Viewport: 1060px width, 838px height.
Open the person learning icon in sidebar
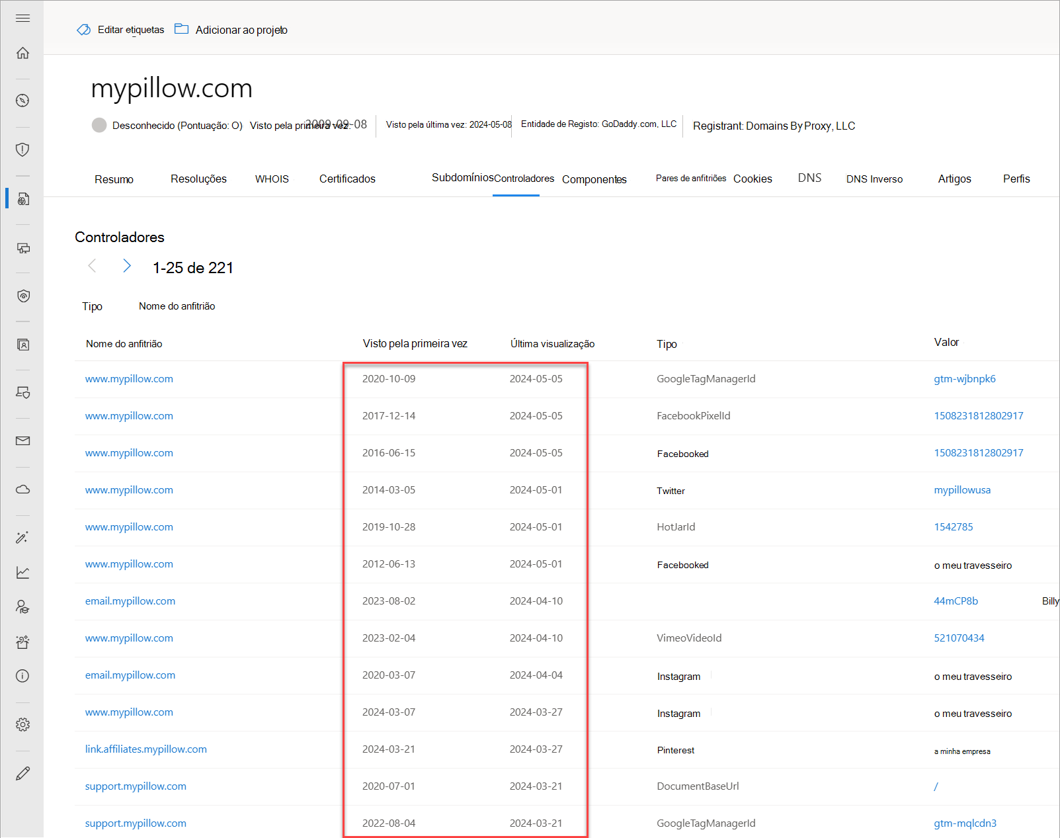(22, 607)
